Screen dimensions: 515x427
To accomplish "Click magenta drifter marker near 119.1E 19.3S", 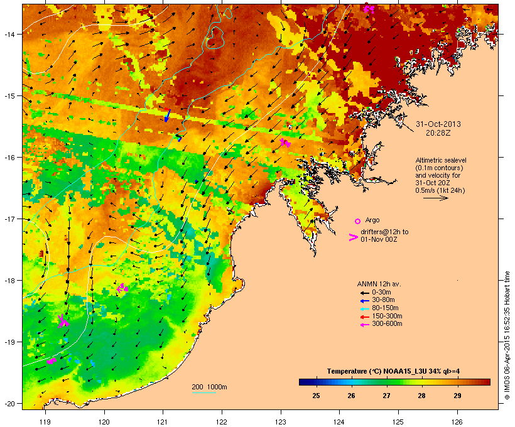I will (51, 361).
